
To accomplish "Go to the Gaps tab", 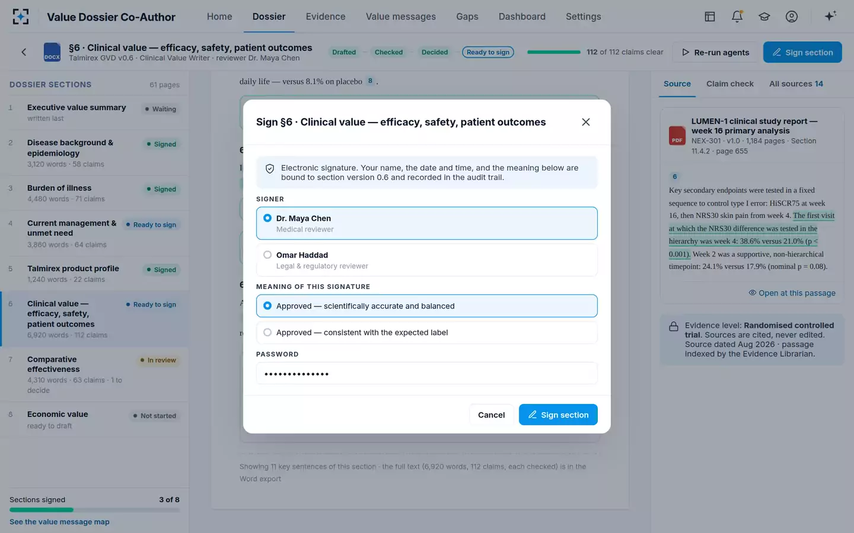I will pyautogui.click(x=467, y=17).
